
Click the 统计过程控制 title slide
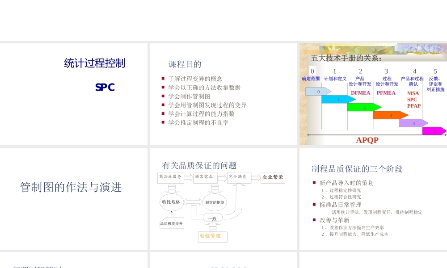point(74,94)
